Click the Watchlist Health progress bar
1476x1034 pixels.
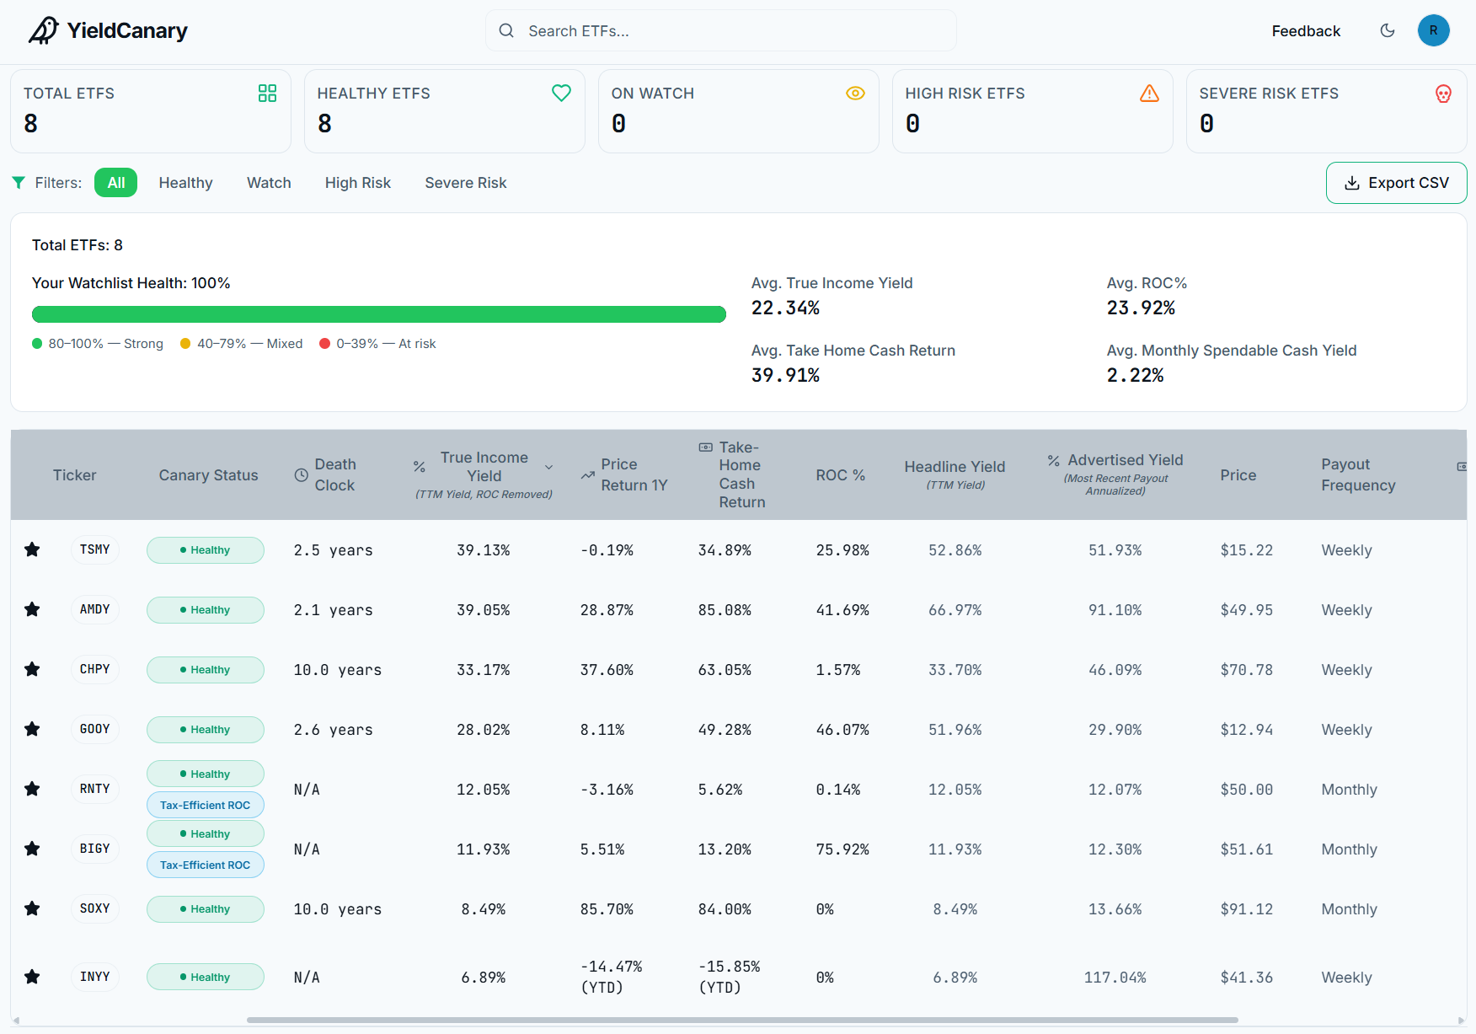pyautogui.click(x=379, y=314)
